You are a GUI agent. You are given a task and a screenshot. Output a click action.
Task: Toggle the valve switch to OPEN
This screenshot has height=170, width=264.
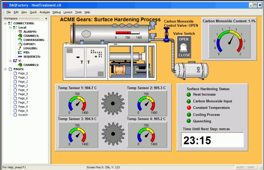tap(184, 39)
